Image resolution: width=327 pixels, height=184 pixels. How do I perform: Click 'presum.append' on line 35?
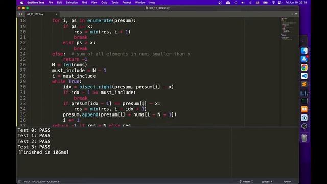81,114
